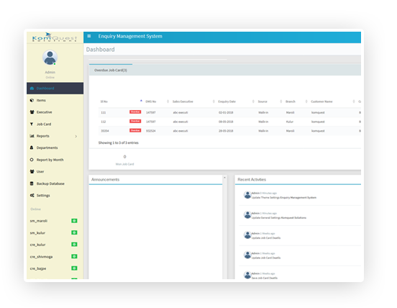
Task: Expand the Reports submenu chevron
Action: (76, 136)
